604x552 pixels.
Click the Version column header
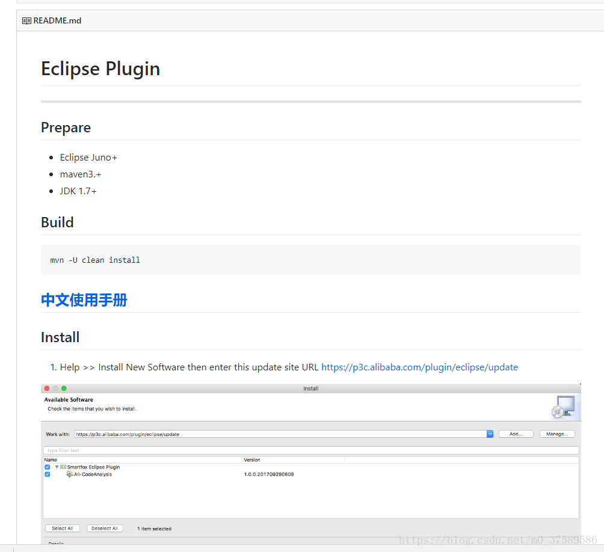[x=252, y=460]
